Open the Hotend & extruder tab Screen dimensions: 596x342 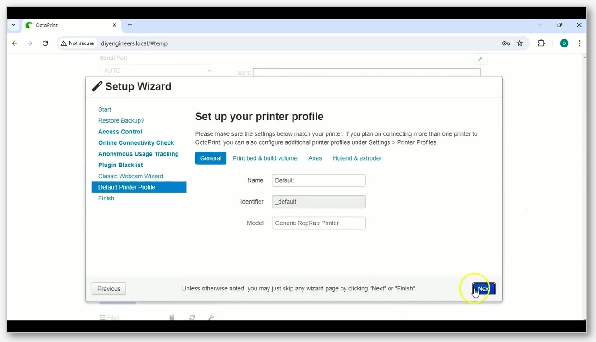357,158
